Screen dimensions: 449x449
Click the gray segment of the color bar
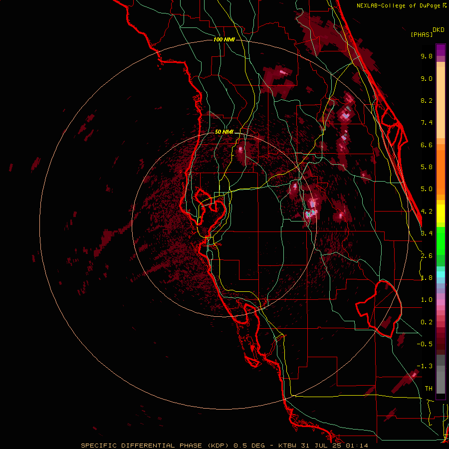click(x=441, y=375)
